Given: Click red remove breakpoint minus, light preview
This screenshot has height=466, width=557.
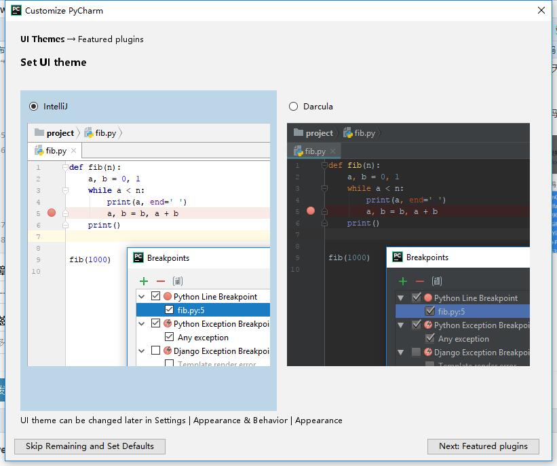Looking at the screenshot, I should click(x=161, y=281).
